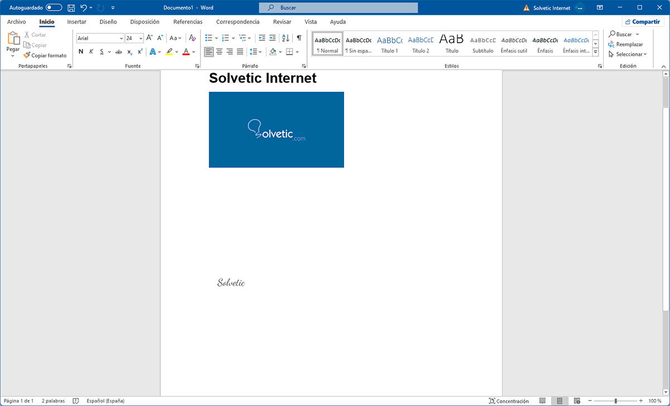Toggle underline S button
Viewport: 670px width, 406px height.
102,51
